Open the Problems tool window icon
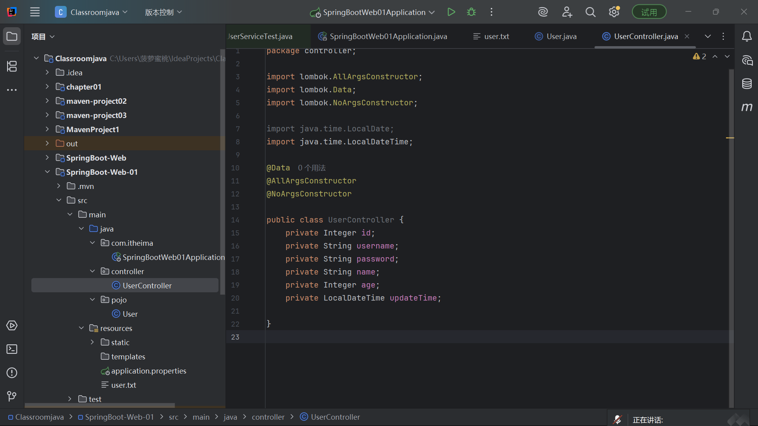Viewport: 758px width, 426px height. tap(12, 373)
